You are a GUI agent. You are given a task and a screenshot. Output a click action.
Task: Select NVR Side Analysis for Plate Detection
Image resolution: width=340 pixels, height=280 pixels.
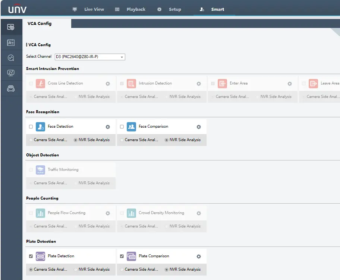coord(75,270)
